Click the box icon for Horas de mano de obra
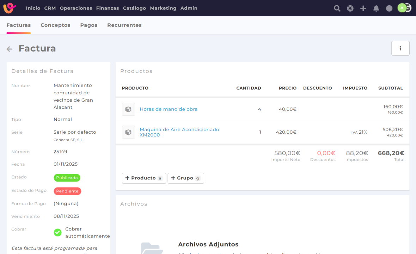This screenshot has width=416, height=254. coord(128,109)
